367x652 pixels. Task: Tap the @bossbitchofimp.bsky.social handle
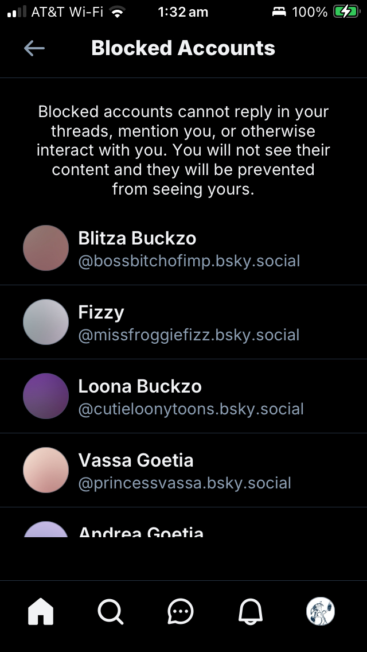(189, 261)
